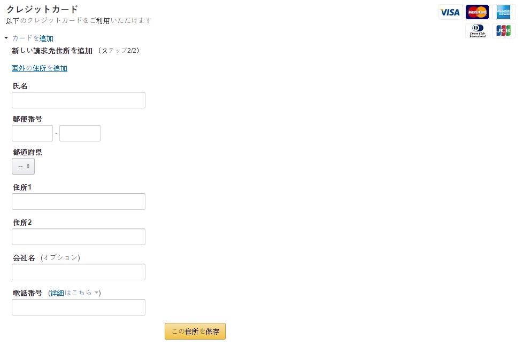
Task: Click the Diners Club logo
Action: click(477, 30)
